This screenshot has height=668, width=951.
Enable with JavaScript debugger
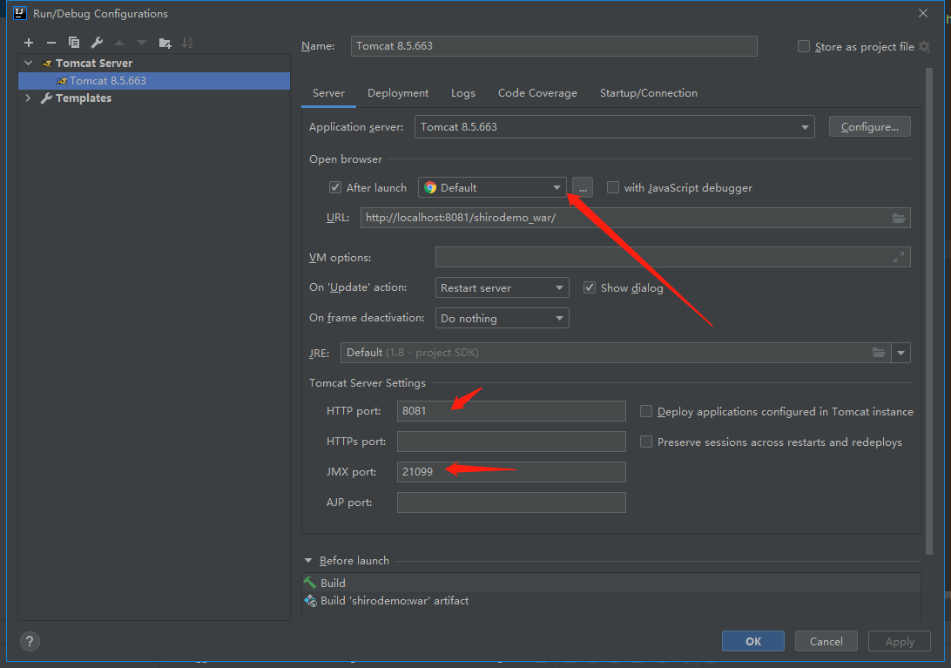point(613,187)
